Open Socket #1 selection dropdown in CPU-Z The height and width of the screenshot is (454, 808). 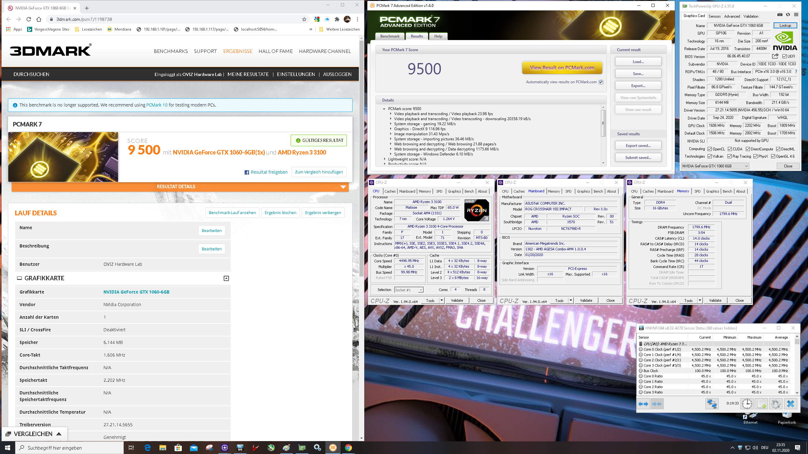409,290
